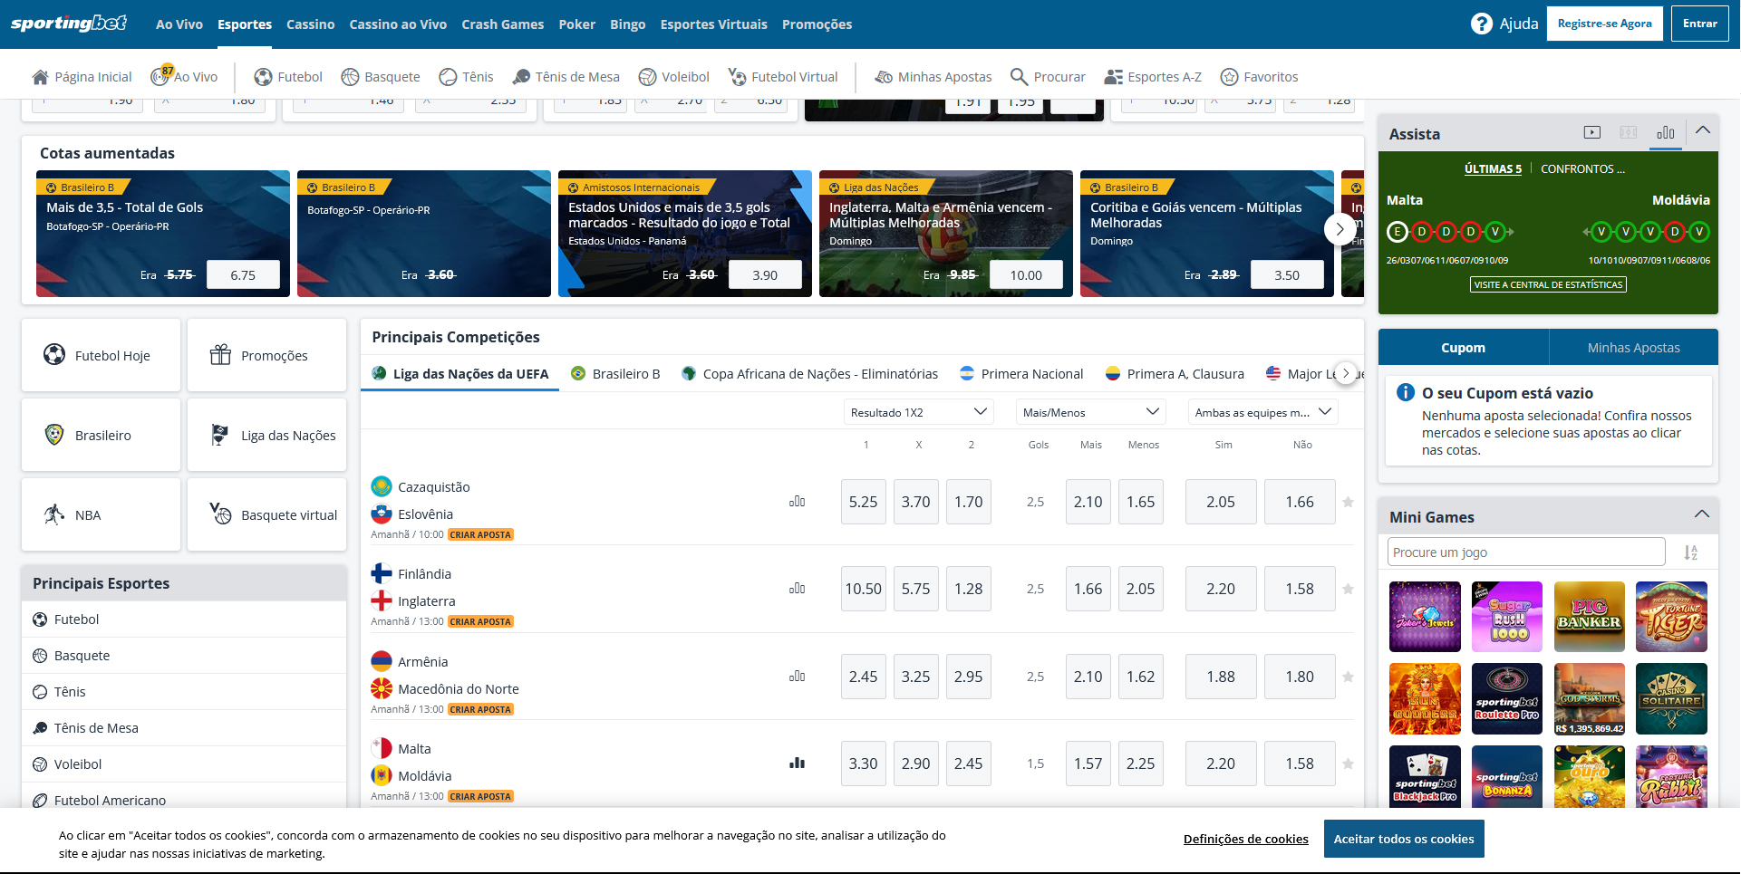Open stats icon for Cazaquistão vs Eslovênia

(x=797, y=502)
